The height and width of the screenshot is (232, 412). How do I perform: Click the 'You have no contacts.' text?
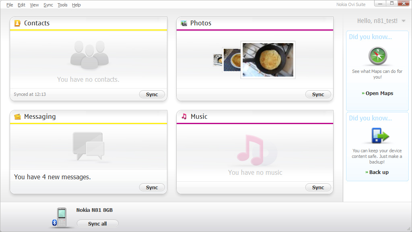88,79
